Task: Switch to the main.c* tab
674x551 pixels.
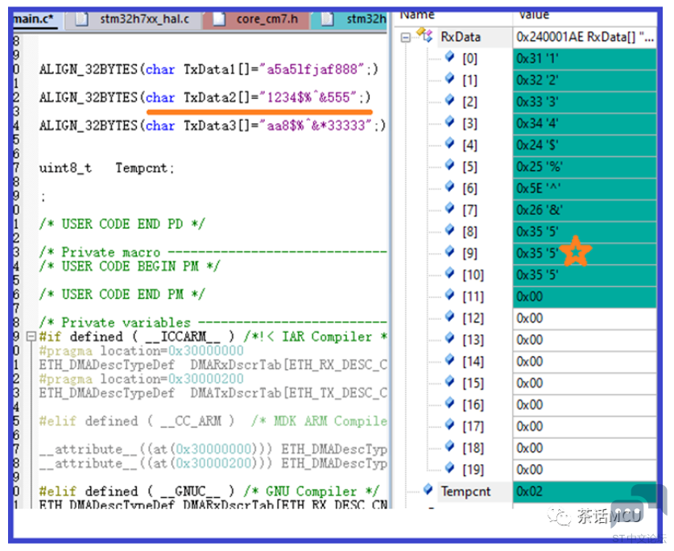Action: tap(35, 19)
